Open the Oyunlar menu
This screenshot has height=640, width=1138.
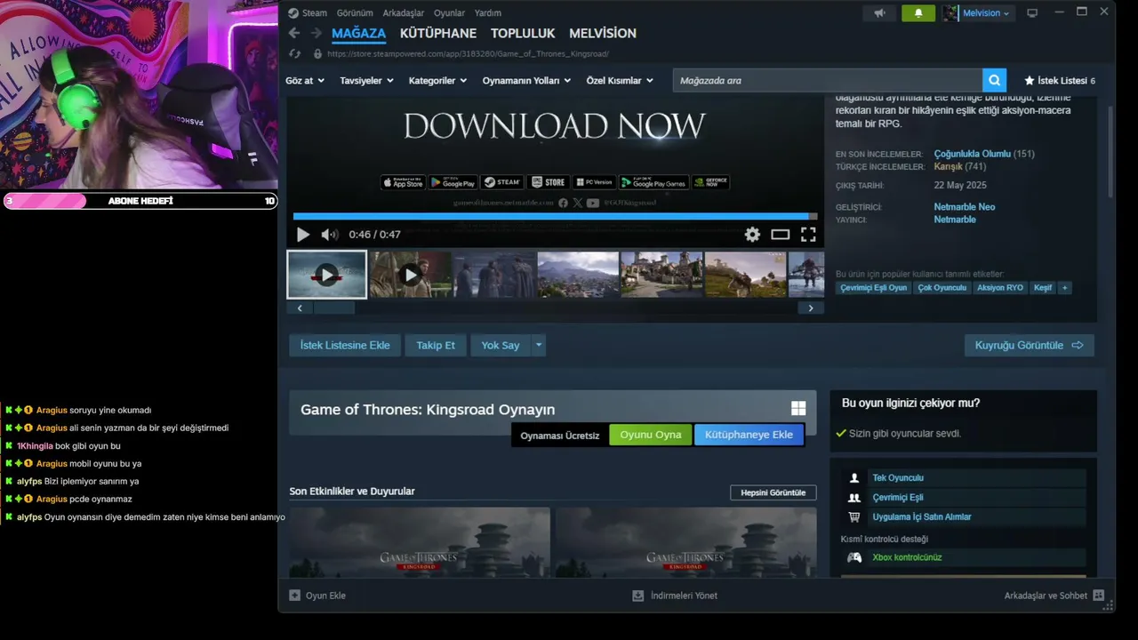tap(449, 13)
